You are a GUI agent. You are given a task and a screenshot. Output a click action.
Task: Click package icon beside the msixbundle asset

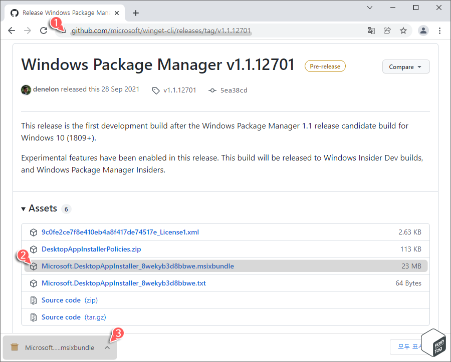tap(34, 266)
